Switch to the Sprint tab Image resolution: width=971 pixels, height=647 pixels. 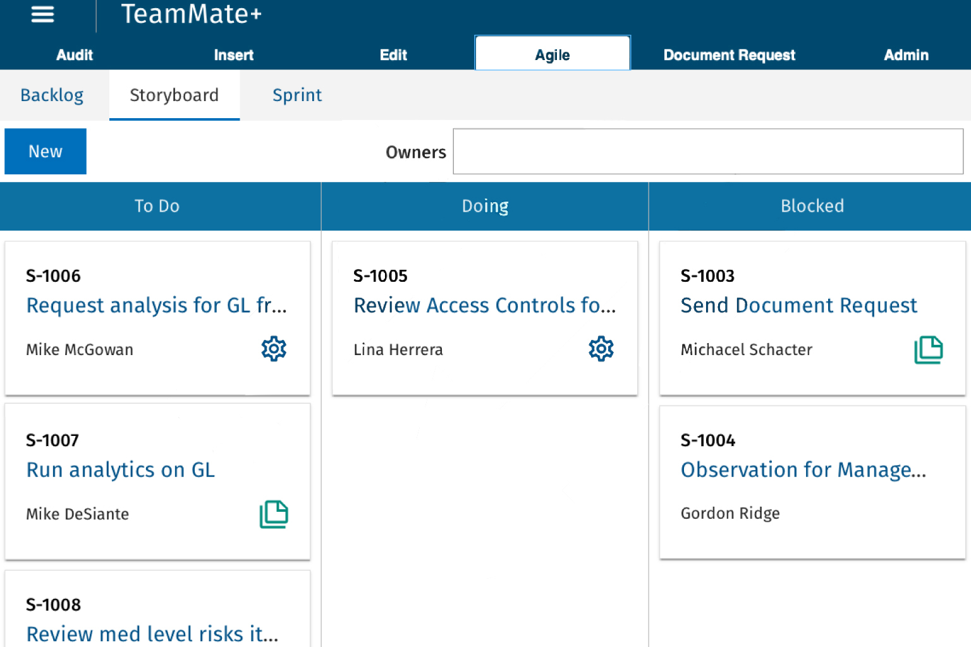pos(296,95)
